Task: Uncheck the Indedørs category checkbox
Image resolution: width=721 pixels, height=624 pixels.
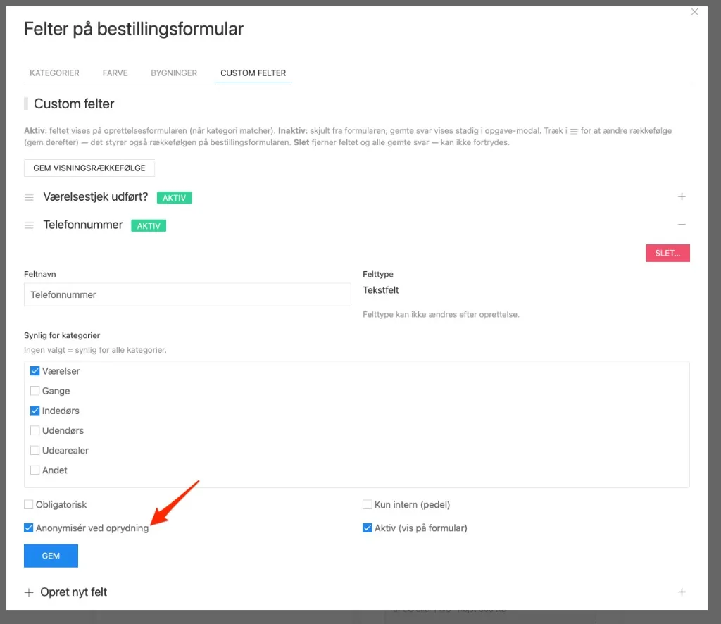Action: (x=35, y=411)
